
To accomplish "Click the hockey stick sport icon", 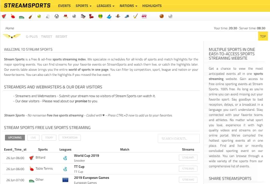I will click(136, 16).
